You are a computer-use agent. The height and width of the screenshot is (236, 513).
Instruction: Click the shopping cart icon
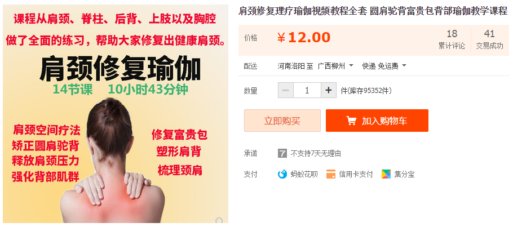[x=351, y=121]
